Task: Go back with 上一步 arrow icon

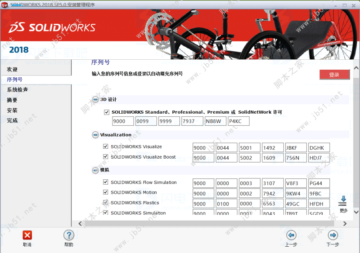Action: click(291, 235)
